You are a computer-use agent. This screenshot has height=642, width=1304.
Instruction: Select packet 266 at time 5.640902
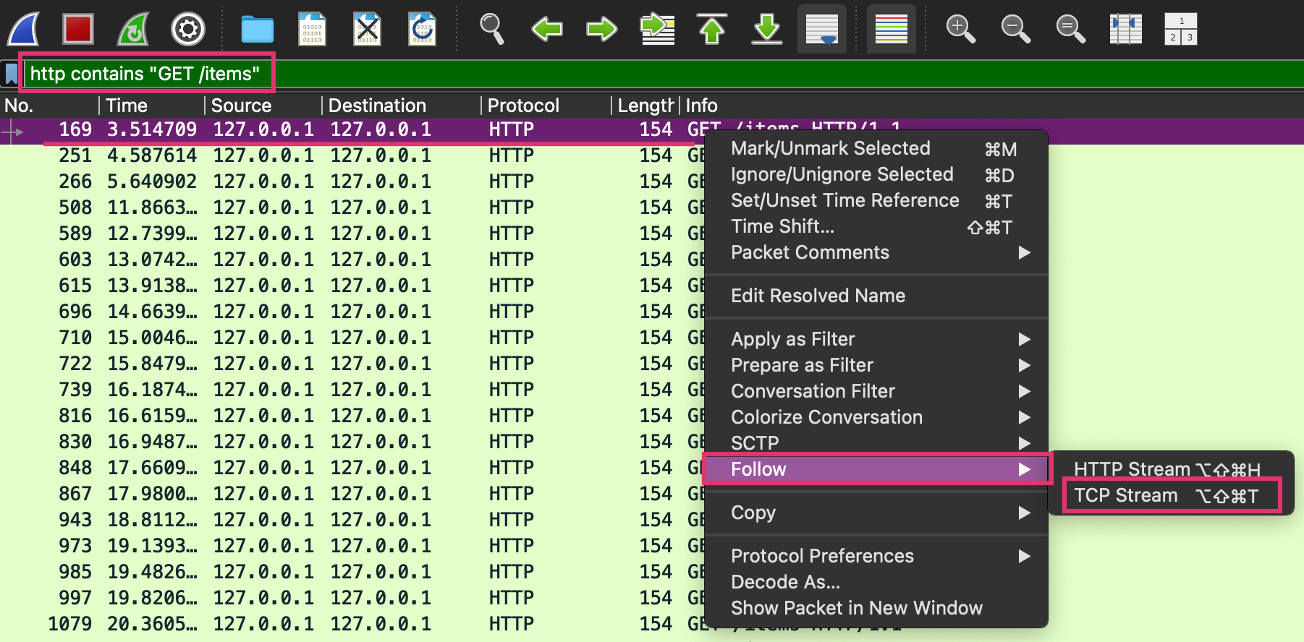pyautogui.click(x=352, y=182)
